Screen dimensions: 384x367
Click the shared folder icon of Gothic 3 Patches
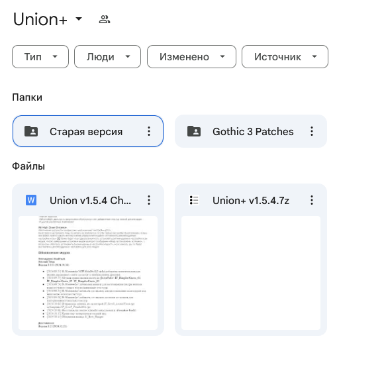tap(194, 131)
